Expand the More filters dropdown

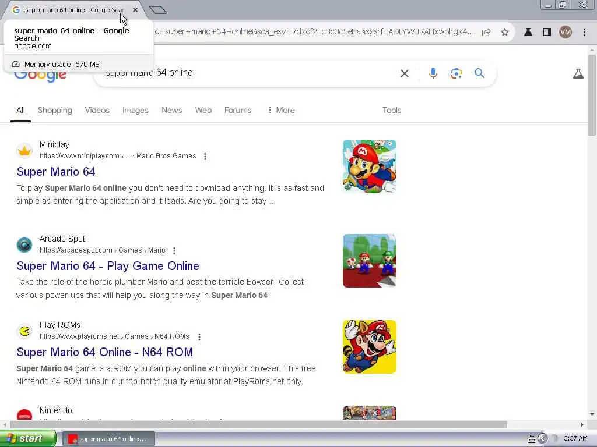coord(282,110)
